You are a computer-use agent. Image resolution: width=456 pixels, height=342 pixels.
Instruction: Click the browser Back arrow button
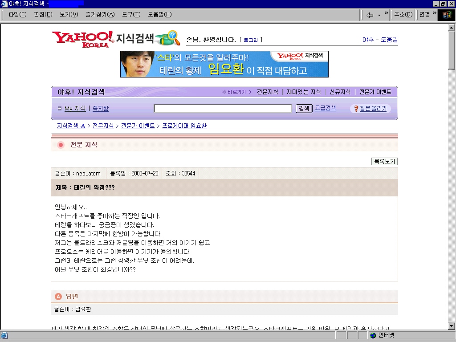click(x=370, y=15)
